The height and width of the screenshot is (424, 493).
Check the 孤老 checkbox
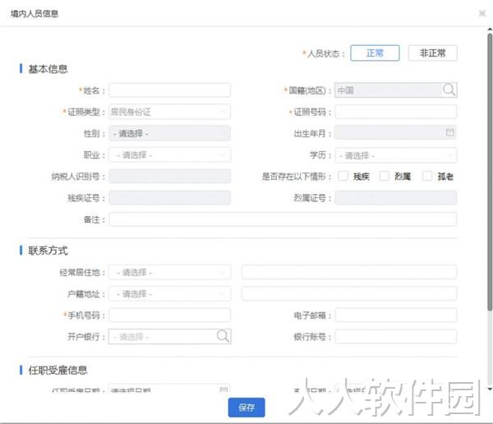point(427,176)
